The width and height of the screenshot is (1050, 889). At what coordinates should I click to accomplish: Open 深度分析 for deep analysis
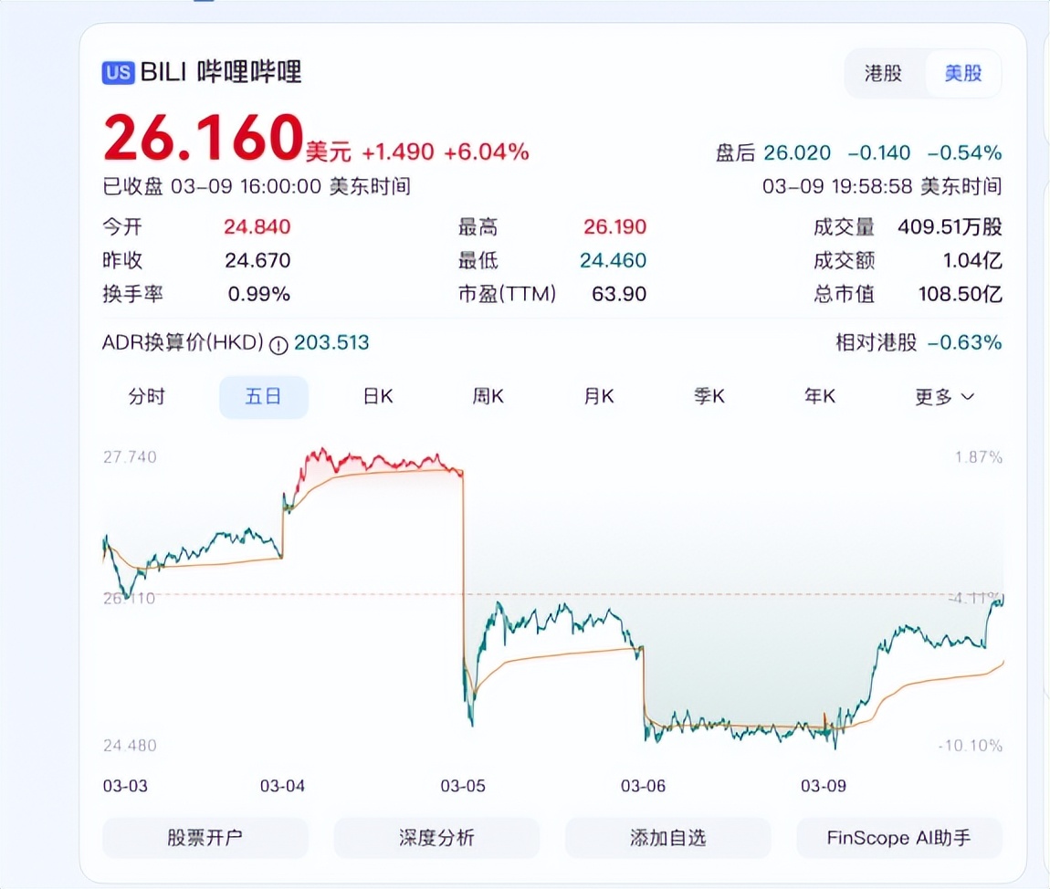(436, 837)
